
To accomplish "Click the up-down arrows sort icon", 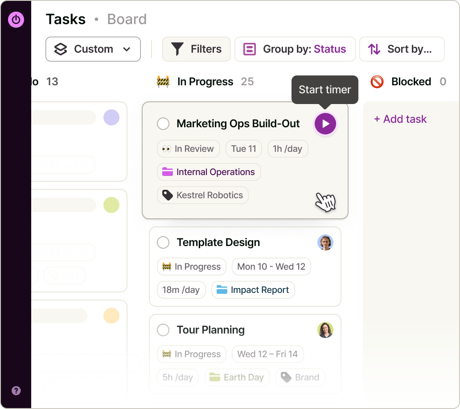I will [x=374, y=49].
